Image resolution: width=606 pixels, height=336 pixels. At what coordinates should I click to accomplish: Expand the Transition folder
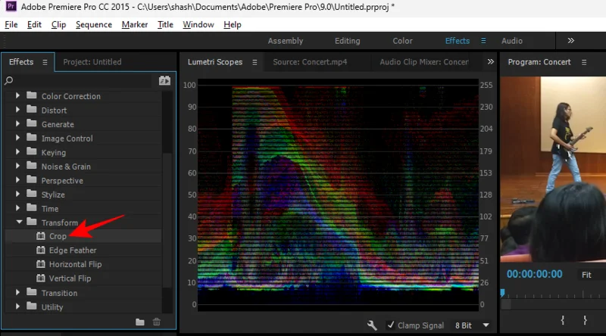(x=19, y=293)
